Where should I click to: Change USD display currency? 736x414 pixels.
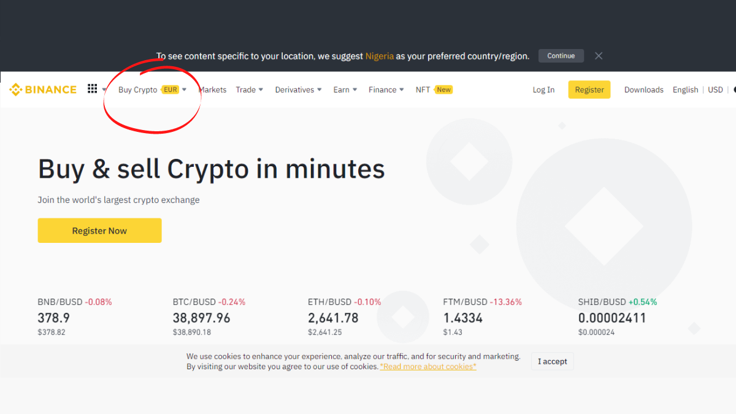[x=715, y=90]
